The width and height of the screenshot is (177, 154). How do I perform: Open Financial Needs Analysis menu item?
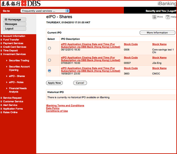coord(18,90)
